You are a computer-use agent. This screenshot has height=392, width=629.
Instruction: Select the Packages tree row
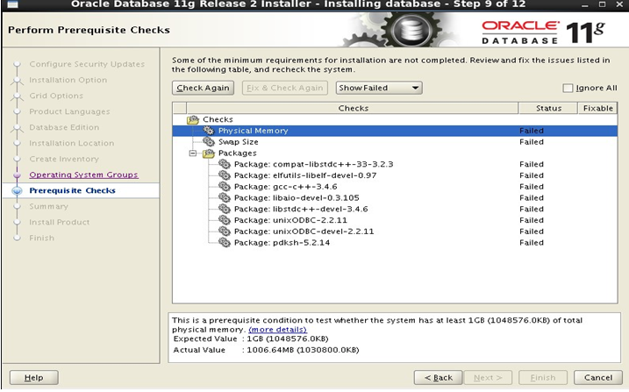click(x=395, y=153)
